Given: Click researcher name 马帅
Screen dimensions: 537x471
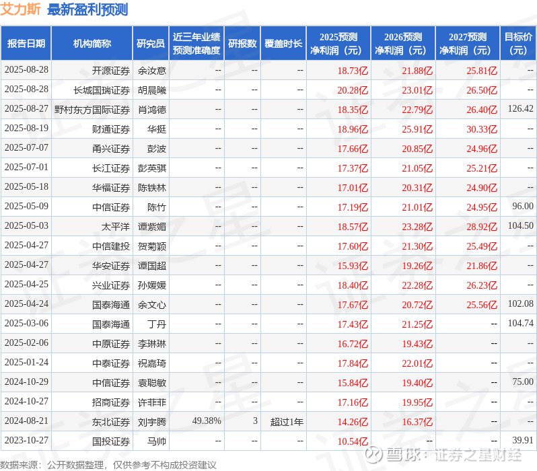Looking at the screenshot, I should pos(157,441).
